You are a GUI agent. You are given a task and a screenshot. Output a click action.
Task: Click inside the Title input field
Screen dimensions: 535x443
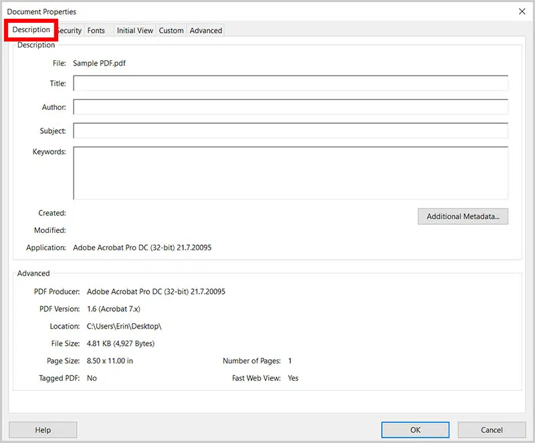[291, 83]
